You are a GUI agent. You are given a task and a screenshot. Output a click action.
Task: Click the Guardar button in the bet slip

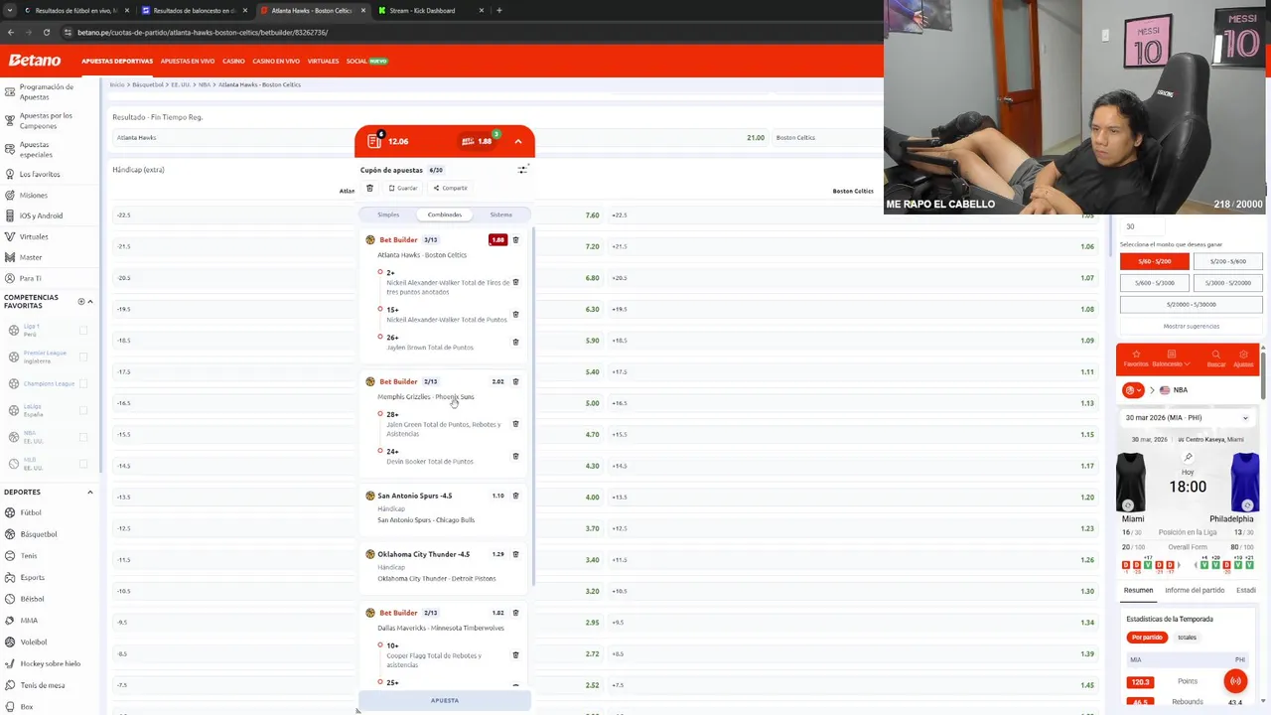point(403,188)
